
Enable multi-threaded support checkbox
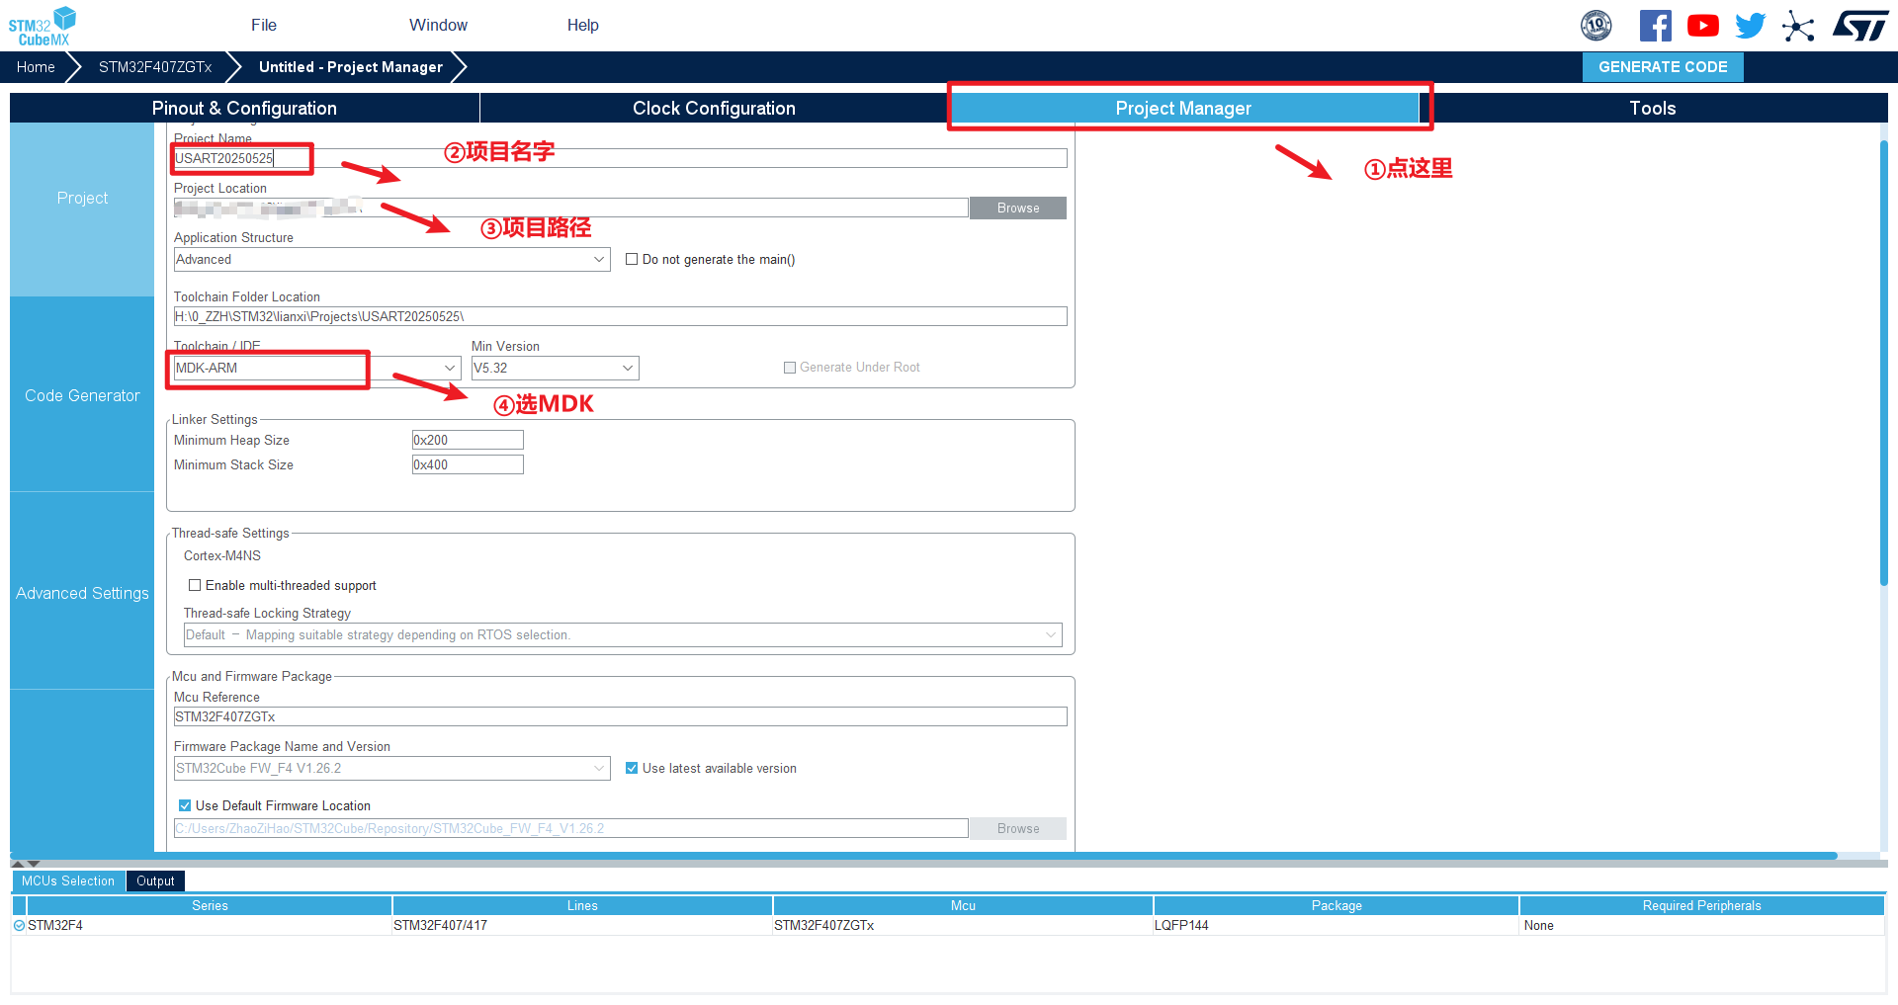(x=195, y=586)
